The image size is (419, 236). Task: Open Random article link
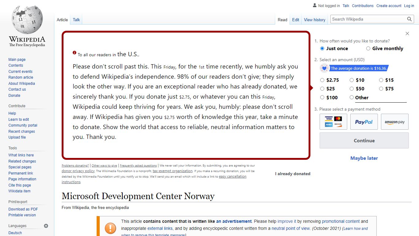[x=21, y=77]
